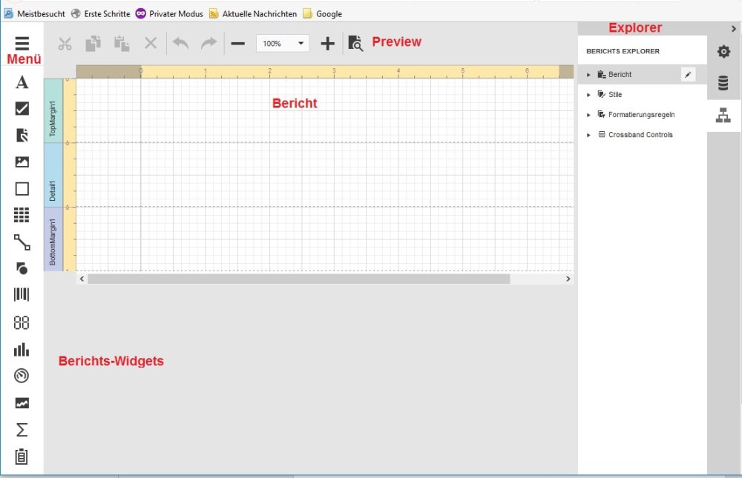Open the report Preview
This screenshot has width=742, height=478.
click(x=355, y=44)
